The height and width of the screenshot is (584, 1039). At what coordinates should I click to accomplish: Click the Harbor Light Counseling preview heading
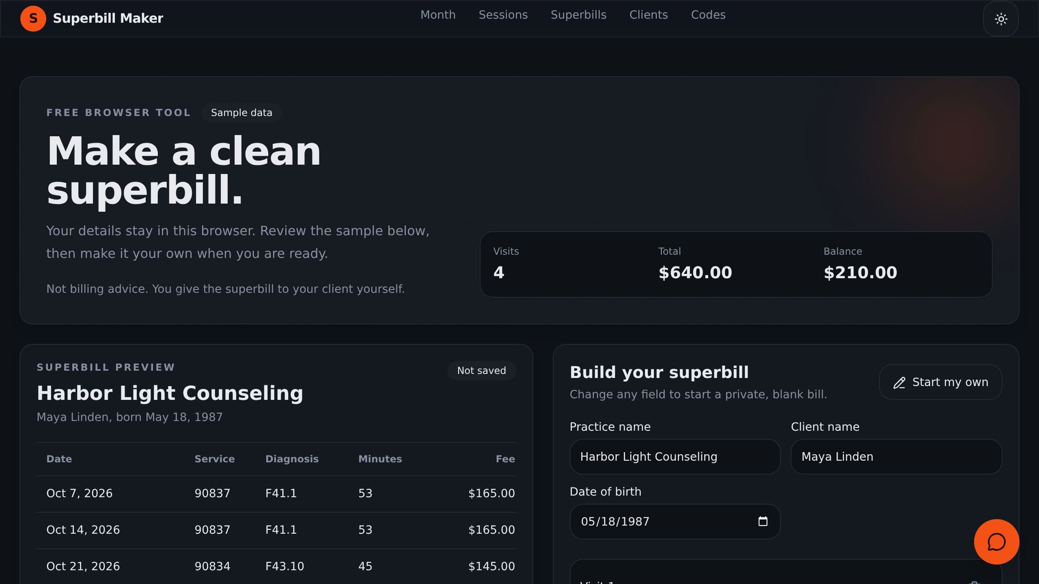tap(170, 393)
